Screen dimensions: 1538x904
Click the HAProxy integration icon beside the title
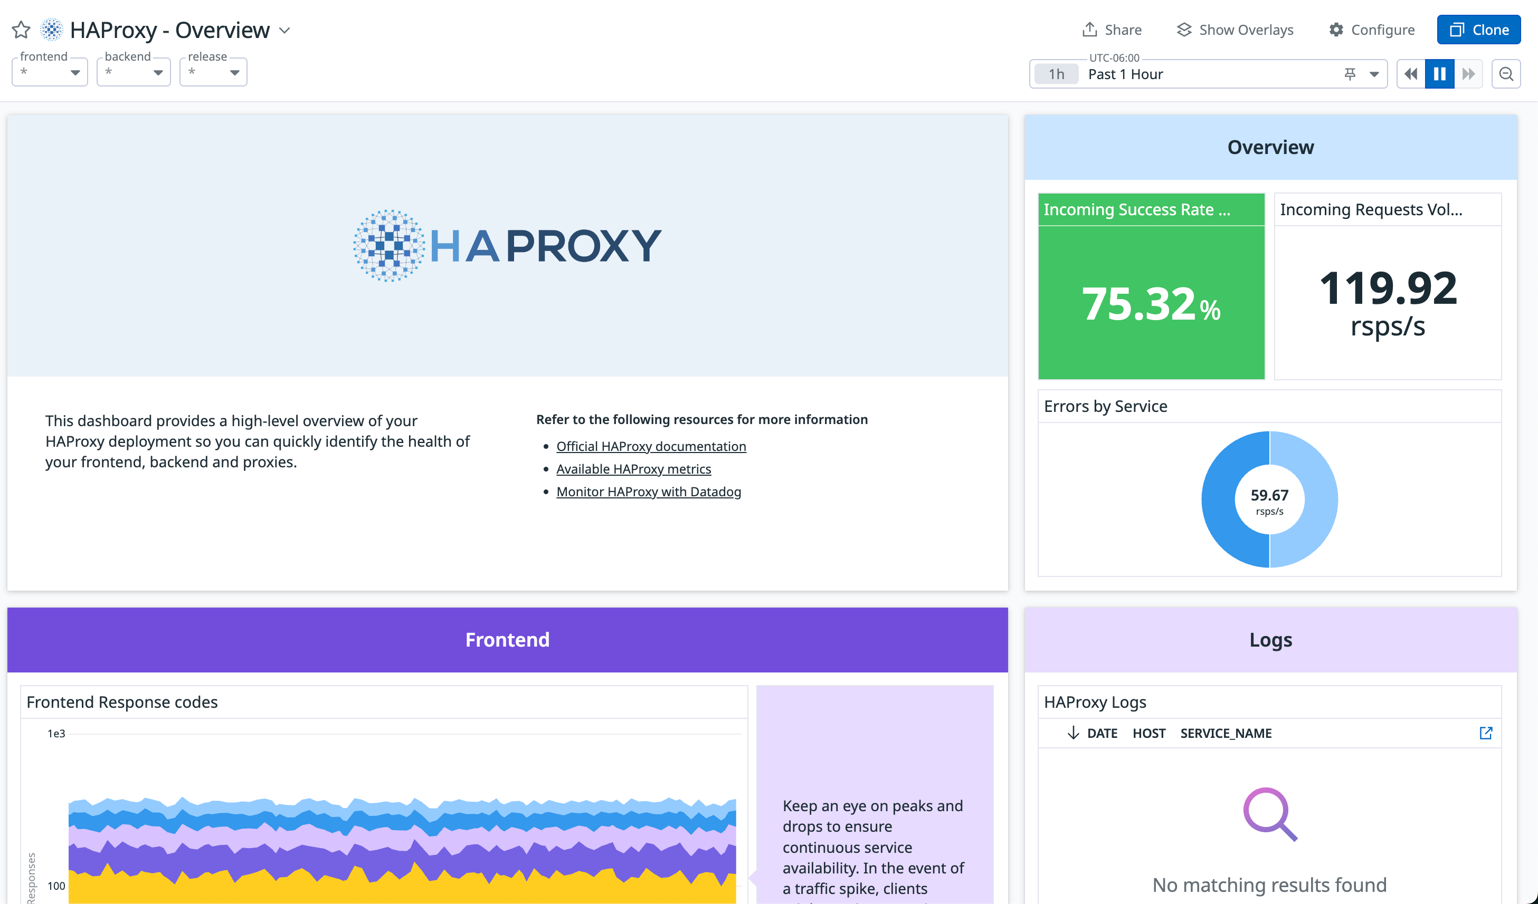point(52,30)
